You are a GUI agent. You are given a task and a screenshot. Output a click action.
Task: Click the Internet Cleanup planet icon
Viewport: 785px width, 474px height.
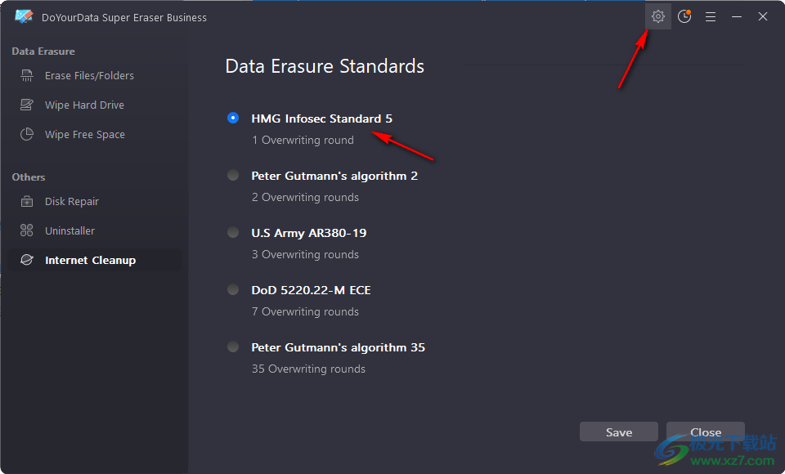point(26,260)
